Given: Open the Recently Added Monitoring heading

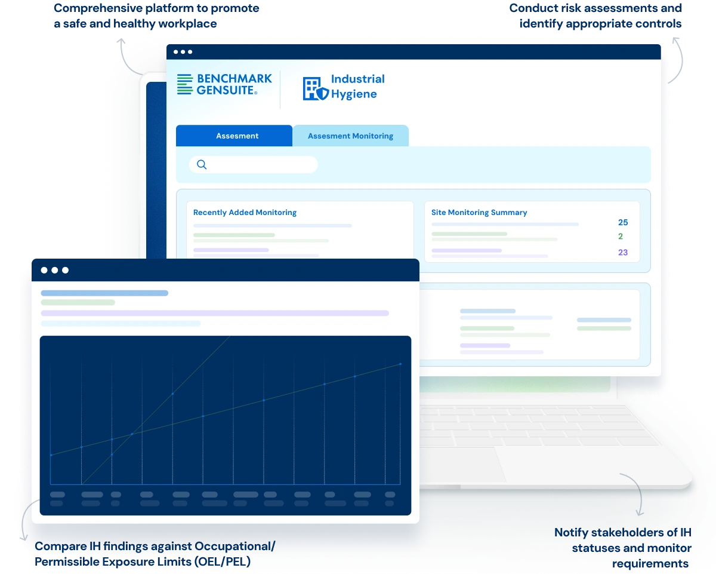Looking at the screenshot, I should pyautogui.click(x=245, y=213).
